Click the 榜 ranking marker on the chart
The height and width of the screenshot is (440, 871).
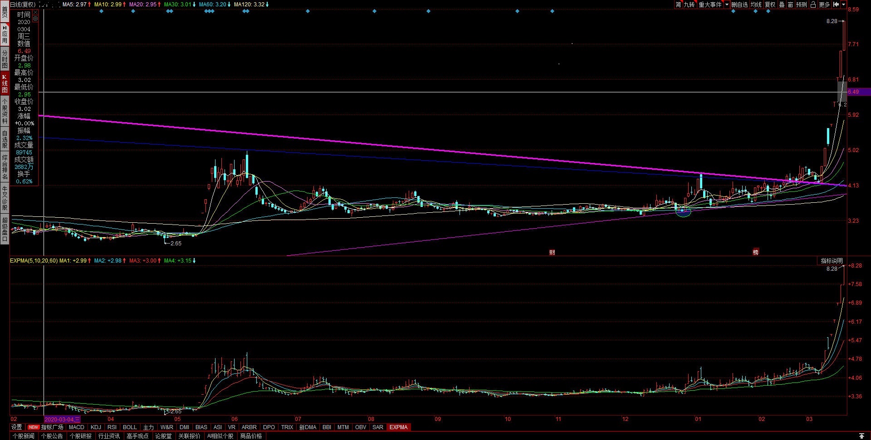tap(756, 252)
